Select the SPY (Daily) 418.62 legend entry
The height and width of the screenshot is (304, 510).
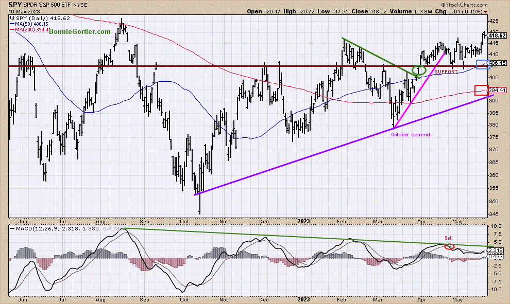(x=43, y=19)
